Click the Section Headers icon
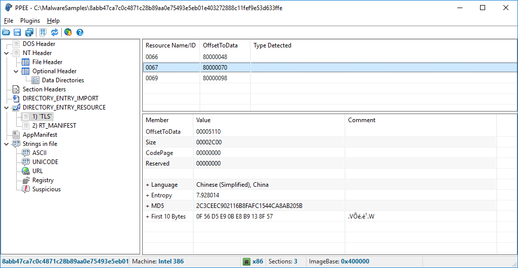The width and height of the screenshot is (518, 268). (x=16, y=89)
